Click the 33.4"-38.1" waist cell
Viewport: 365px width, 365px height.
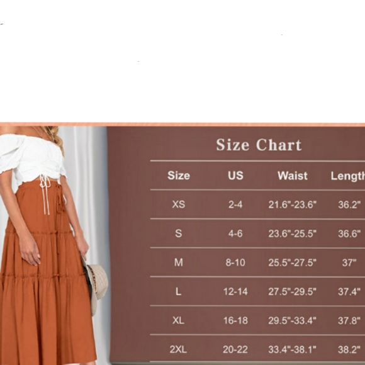click(x=293, y=349)
